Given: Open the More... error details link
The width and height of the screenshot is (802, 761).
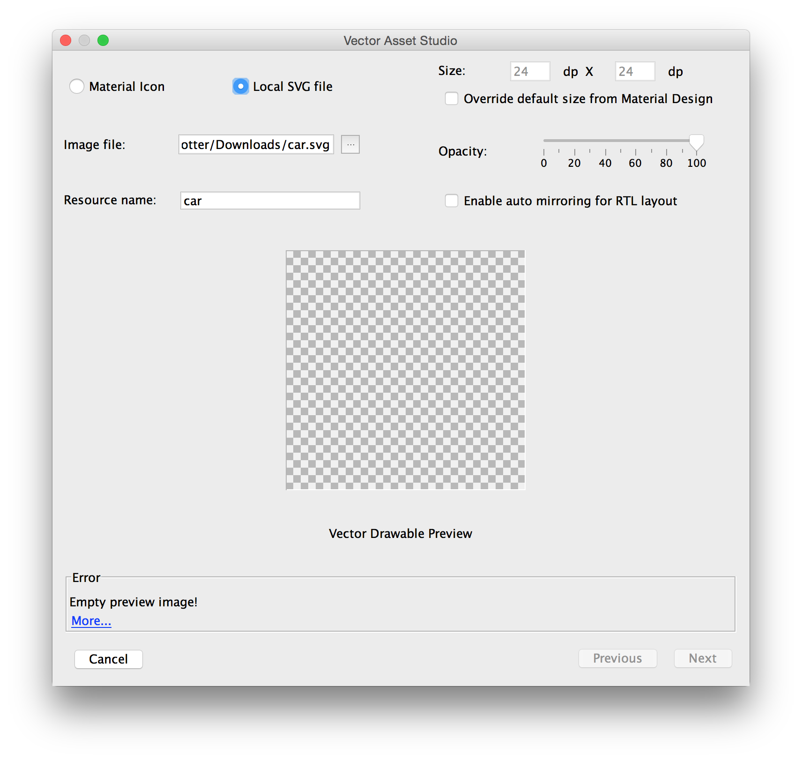Looking at the screenshot, I should pos(91,621).
